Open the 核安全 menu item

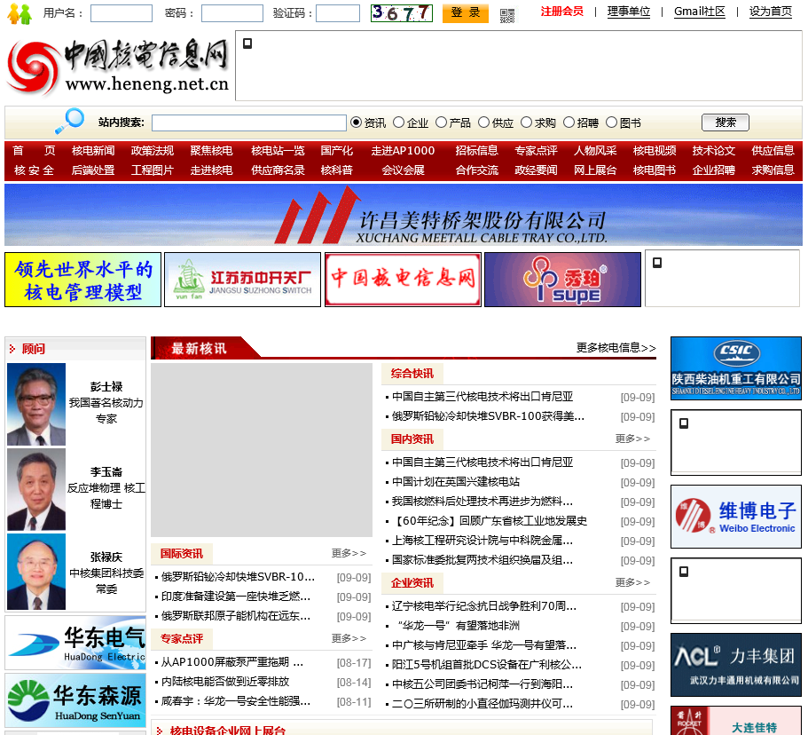point(34,170)
